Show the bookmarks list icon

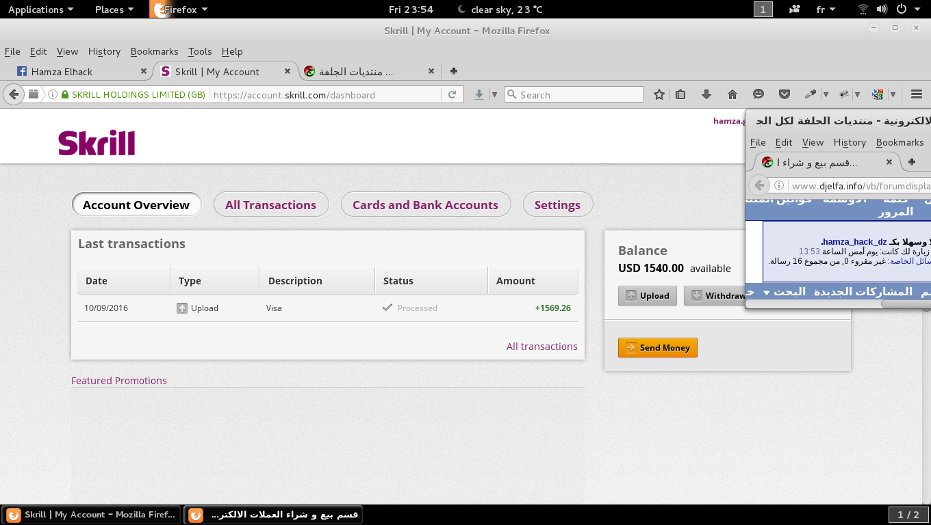[680, 95]
